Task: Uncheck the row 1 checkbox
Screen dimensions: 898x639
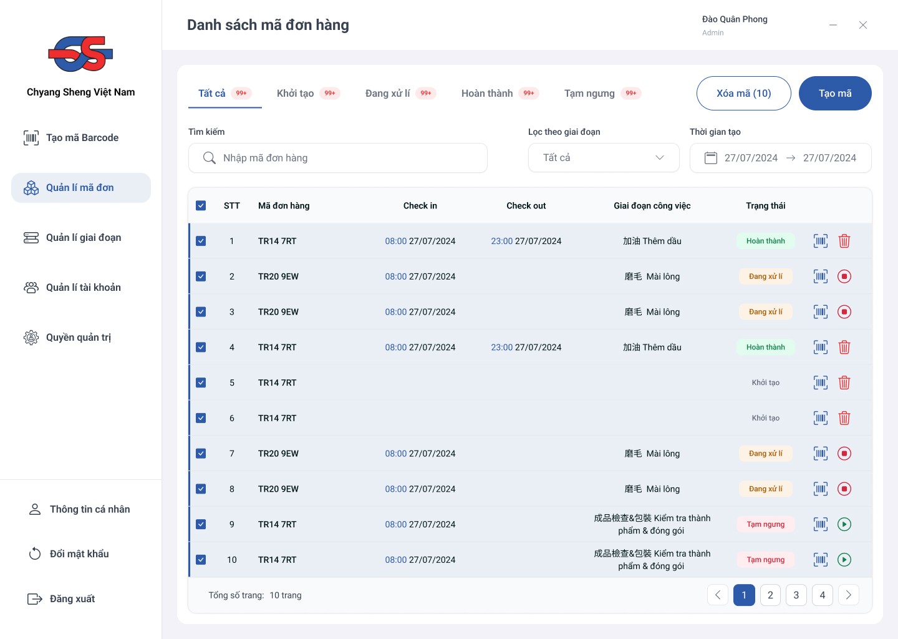Action: pyautogui.click(x=201, y=241)
